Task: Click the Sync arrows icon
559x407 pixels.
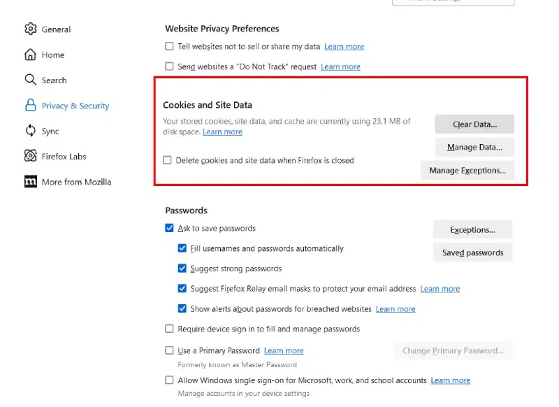Action: click(x=30, y=131)
